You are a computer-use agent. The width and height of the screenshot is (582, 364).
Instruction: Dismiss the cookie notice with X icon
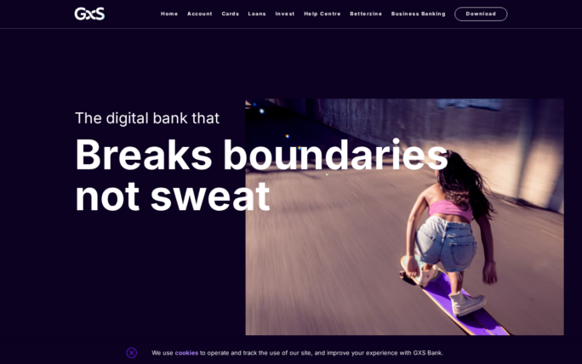click(x=131, y=353)
